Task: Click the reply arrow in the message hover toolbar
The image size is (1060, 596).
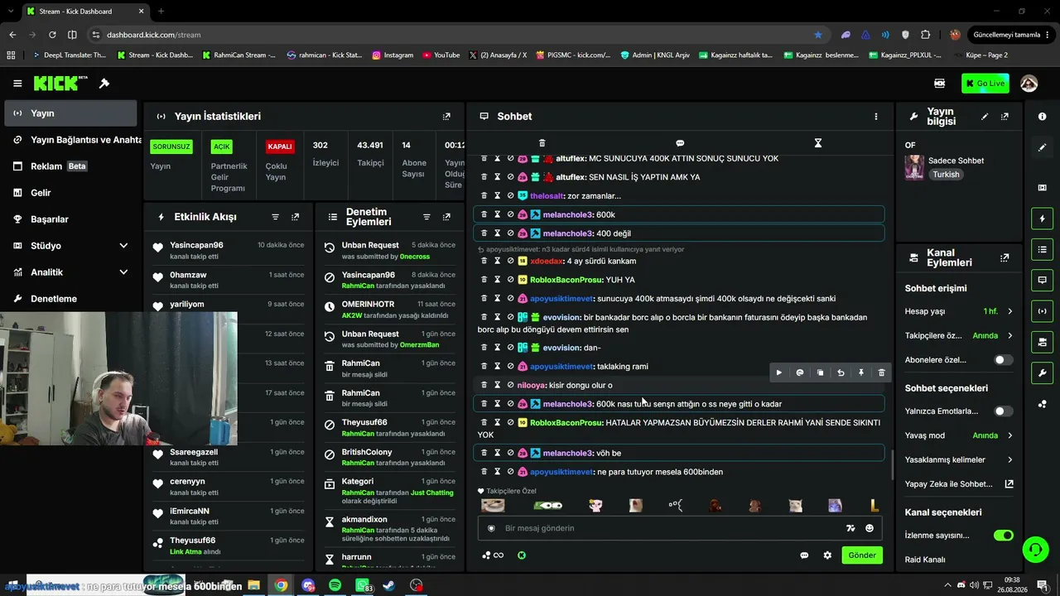Action: pos(841,372)
